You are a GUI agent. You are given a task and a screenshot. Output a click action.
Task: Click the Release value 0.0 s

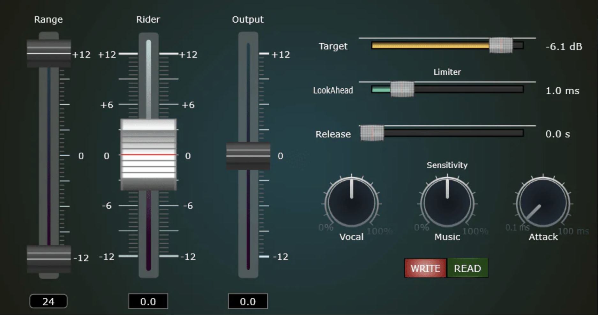(557, 134)
